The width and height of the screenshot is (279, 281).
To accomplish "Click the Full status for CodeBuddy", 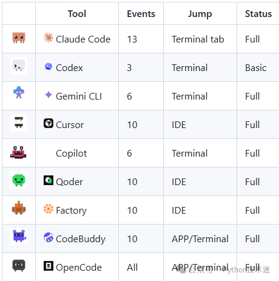I will (252, 239).
